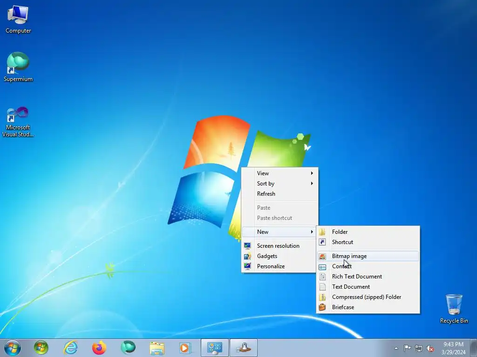Create a new Briefcase
This screenshot has width=477, height=357.
pos(368,307)
